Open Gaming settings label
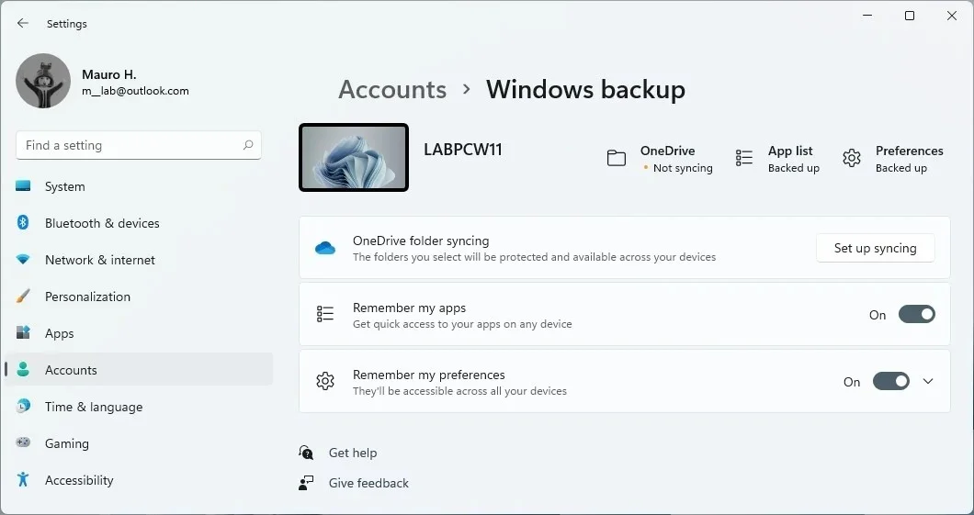This screenshot has width=974, height=515. (66, 443)
